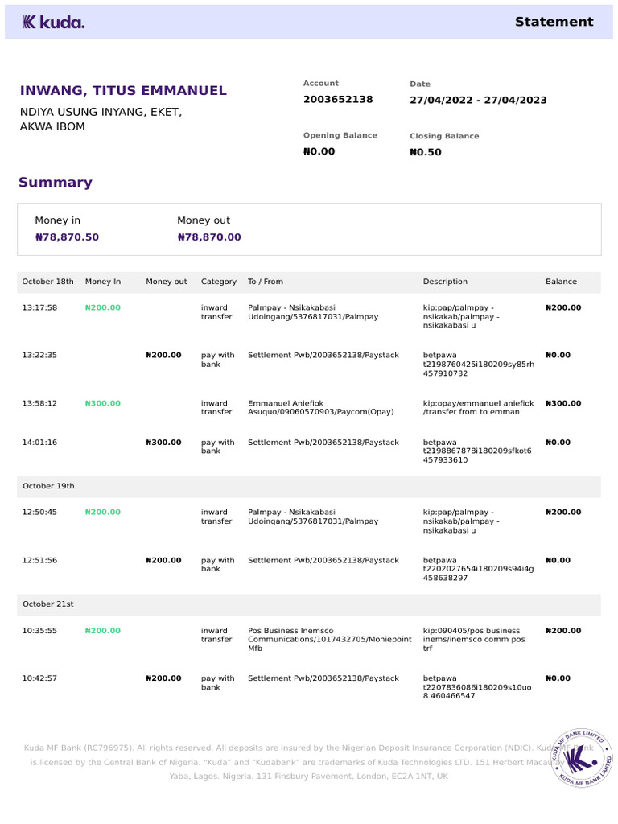Select the Money out total ₦78,870.00
The width and height of the screenshot is (618, 824).
(x=209, y=237)
